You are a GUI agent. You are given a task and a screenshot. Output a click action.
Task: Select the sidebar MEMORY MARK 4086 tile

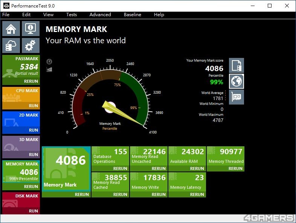click(x=21, y=171)
